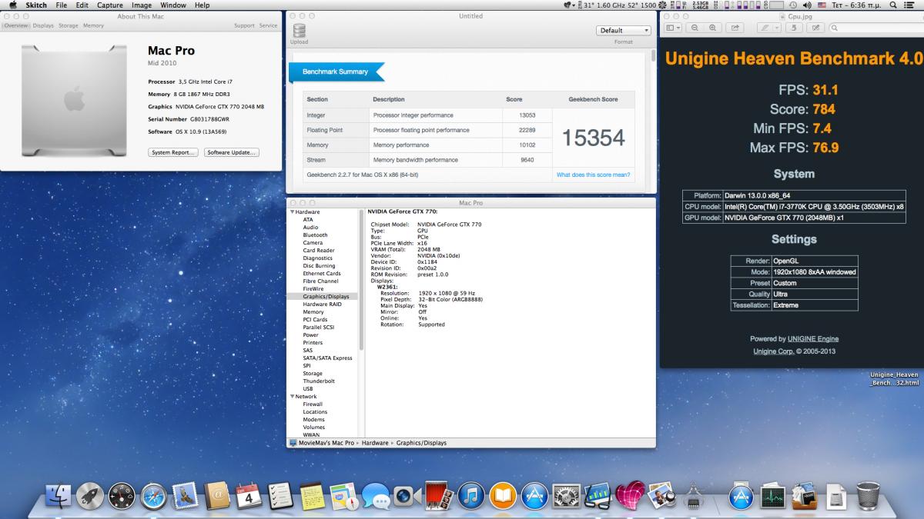
Task: Select Audio in the hardware list
Action: point(310,228)
